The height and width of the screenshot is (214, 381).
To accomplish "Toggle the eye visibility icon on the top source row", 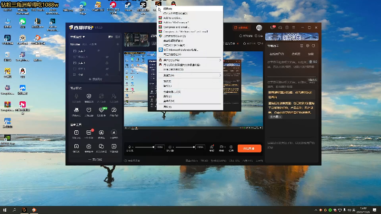I will [99, 51].
